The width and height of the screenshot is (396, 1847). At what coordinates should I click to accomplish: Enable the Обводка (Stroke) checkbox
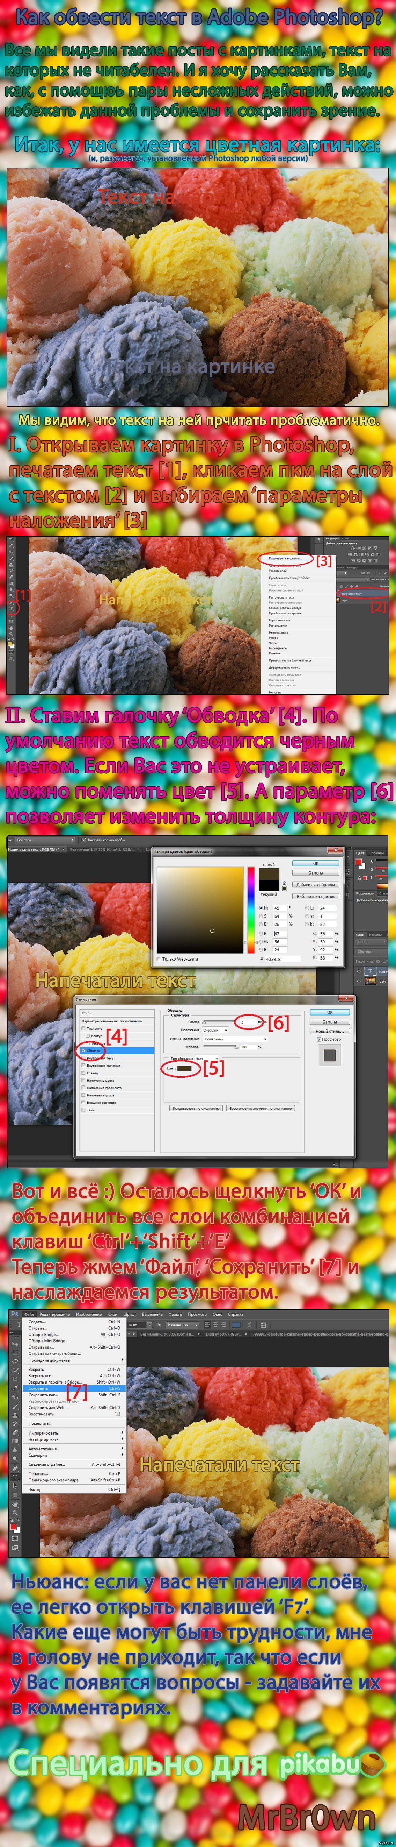pos(84,1050)
